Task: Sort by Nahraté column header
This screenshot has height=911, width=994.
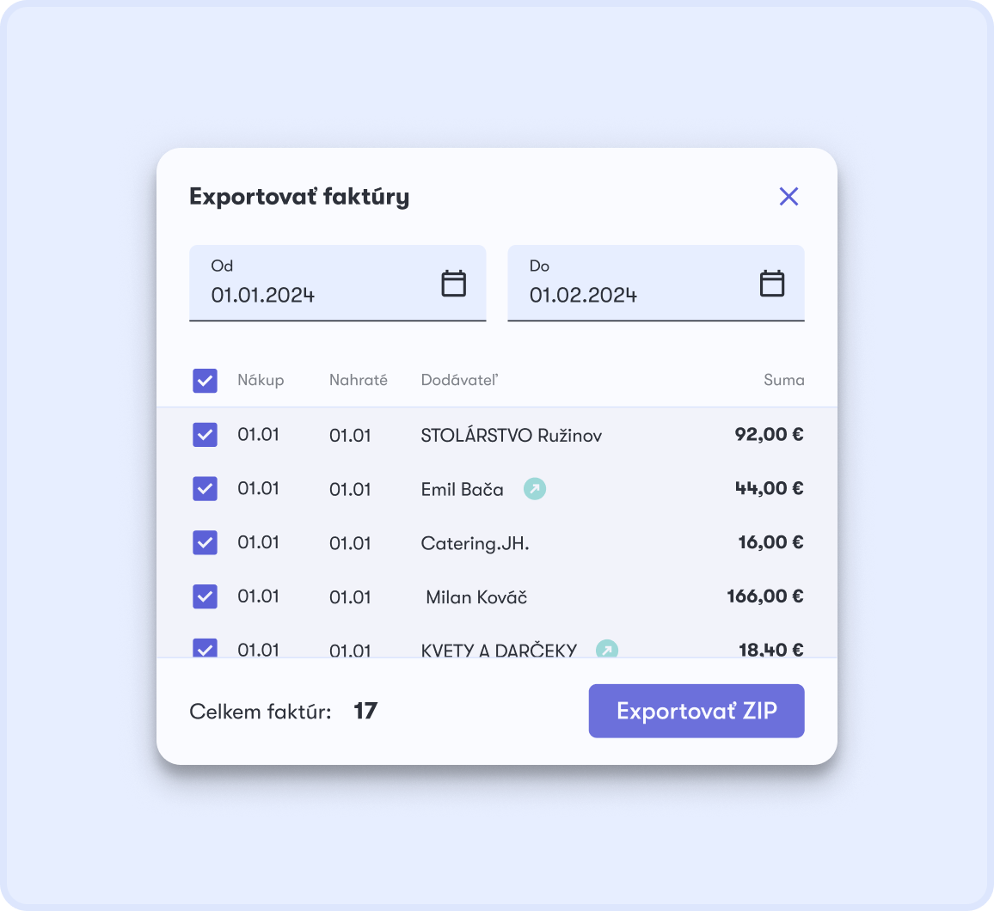Action: coord(359,380)
